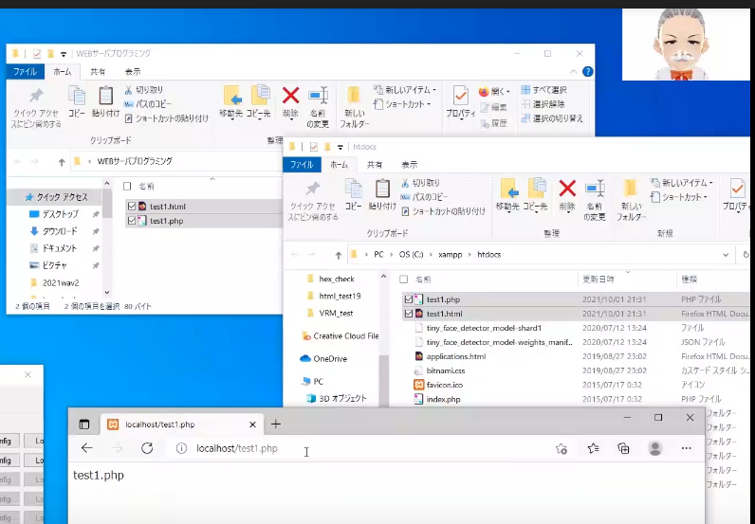
Task: Click browser back arrow
Action: coord(86,448)
